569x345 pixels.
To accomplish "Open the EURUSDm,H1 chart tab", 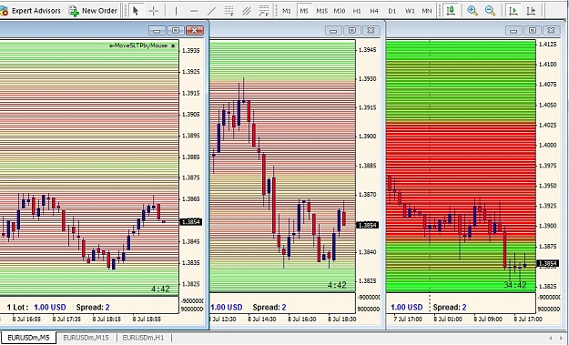I will click(143, 338).
